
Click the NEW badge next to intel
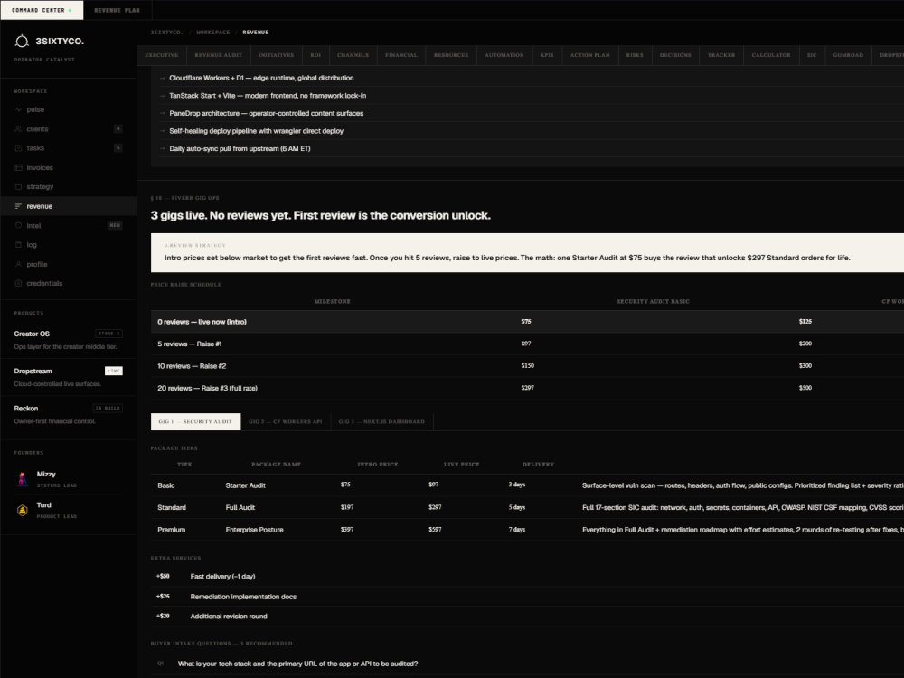coord(116,225)
